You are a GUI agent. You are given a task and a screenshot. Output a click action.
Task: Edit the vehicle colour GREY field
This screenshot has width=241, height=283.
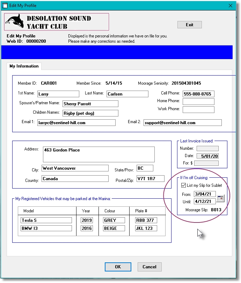114,220
